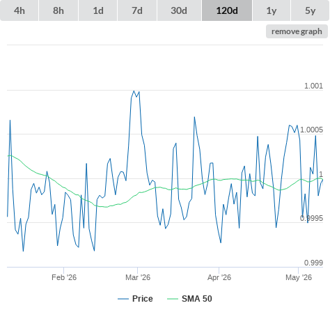The width and height of the screenshot is (330, 317).
Task: Click the Feb '26 axis label
Action: (64, 277)
